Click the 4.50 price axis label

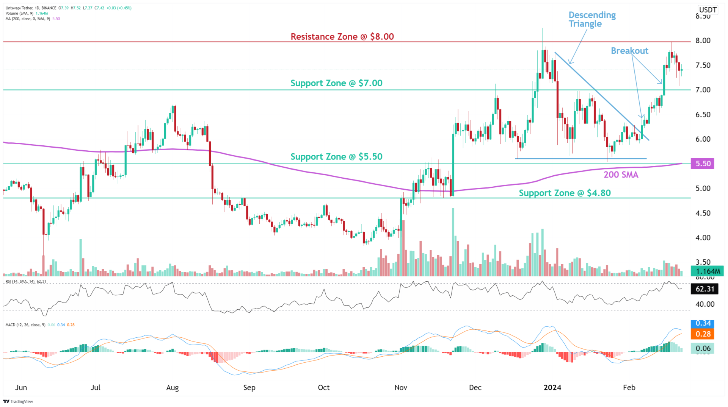tap(703, 213)
